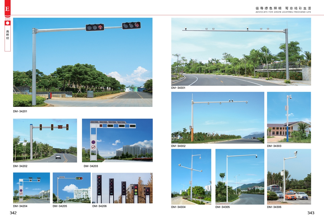Select the DM-34203 gantry sign photo

[117, 140]
